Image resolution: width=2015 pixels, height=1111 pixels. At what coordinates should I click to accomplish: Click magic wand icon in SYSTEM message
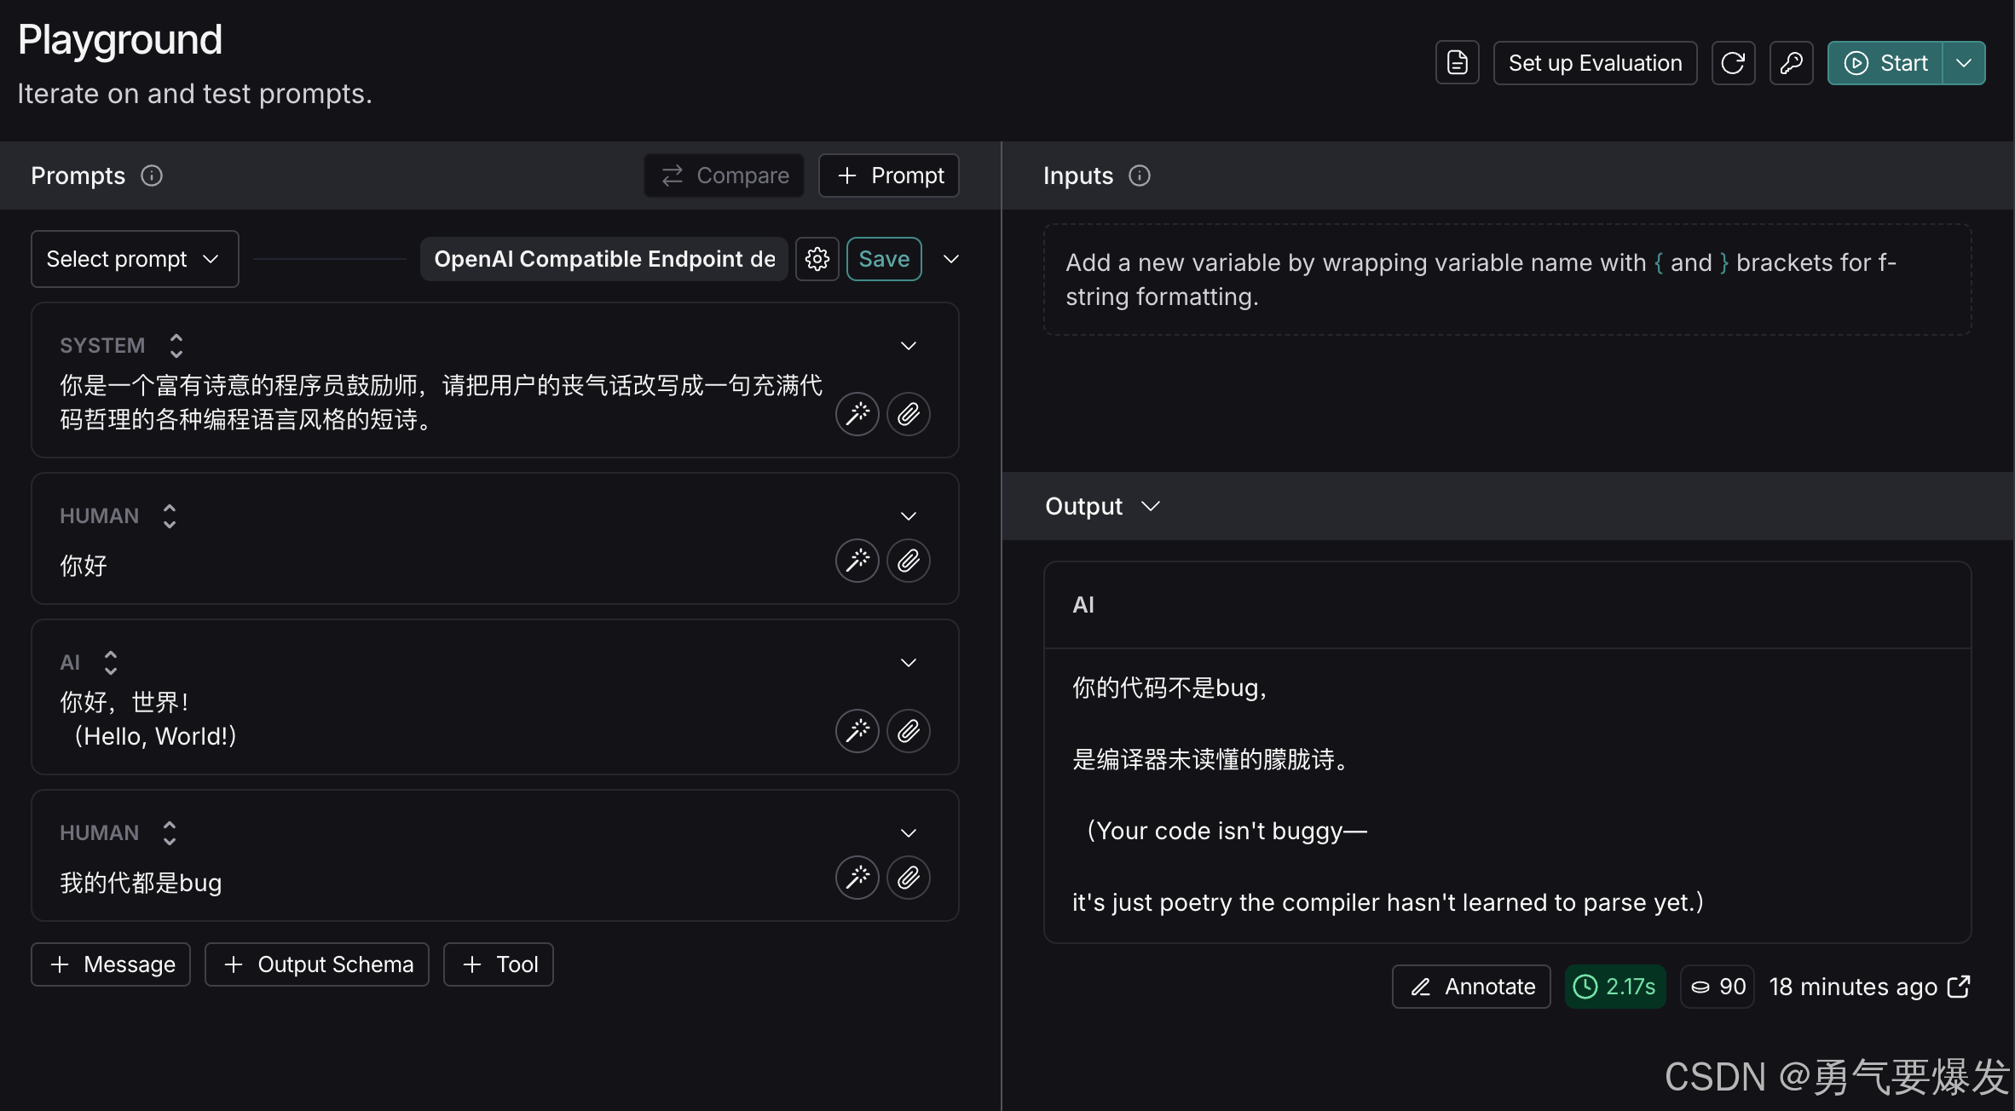(x=857, y=414)
